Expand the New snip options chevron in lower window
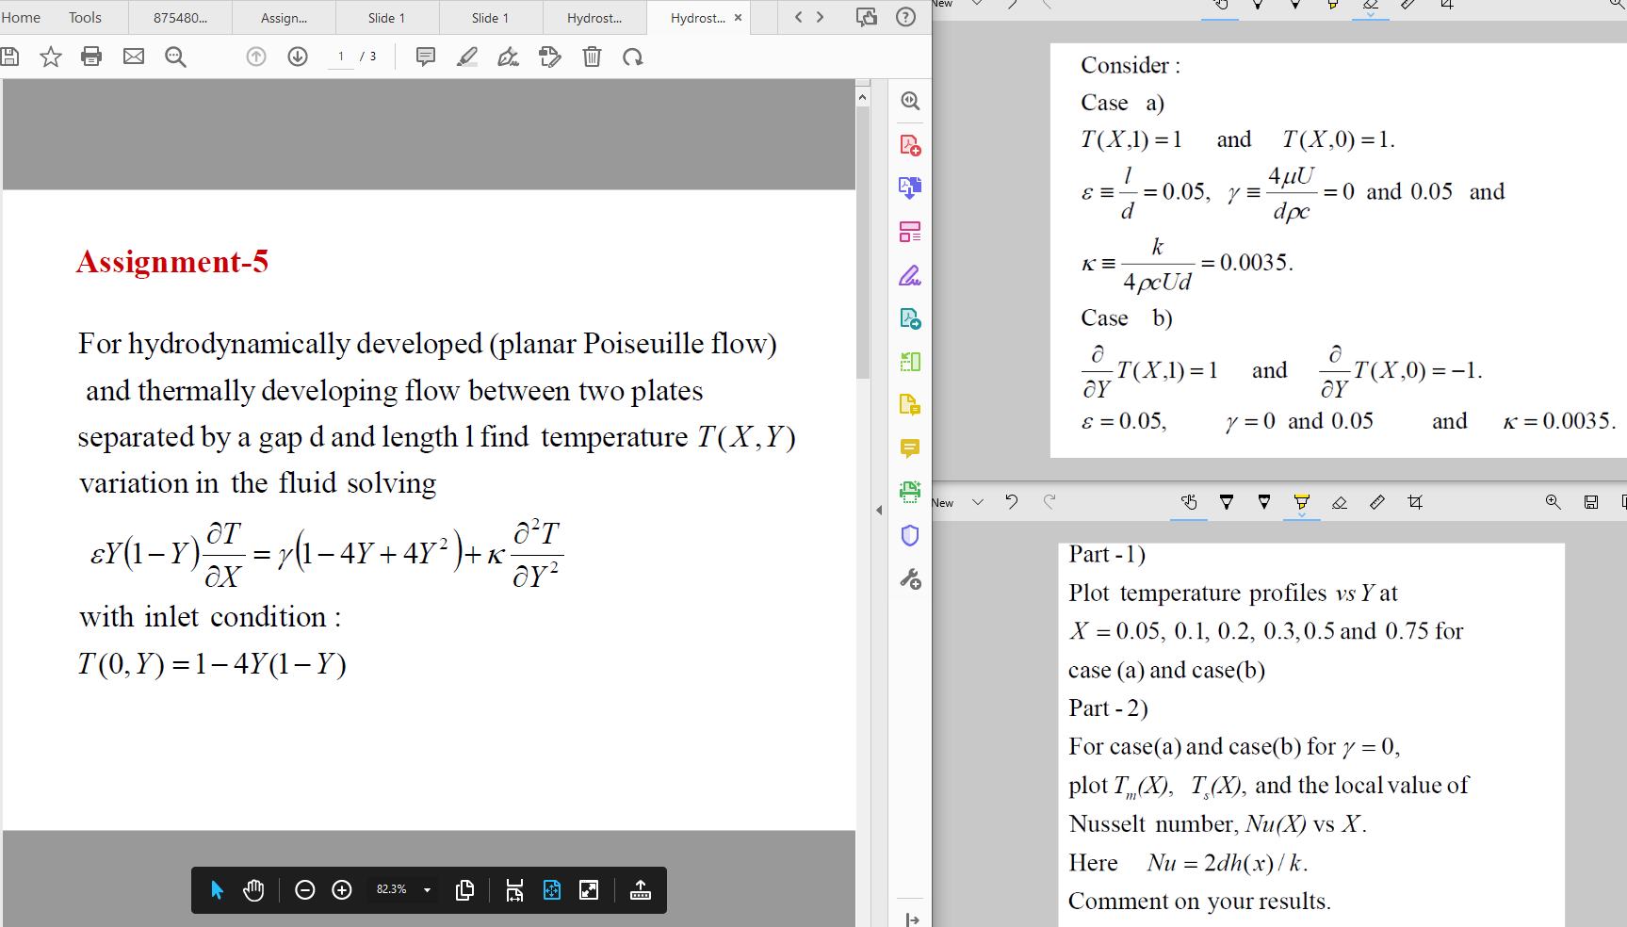Viewport: 1627px width, 927px height. tap(978, 502)
